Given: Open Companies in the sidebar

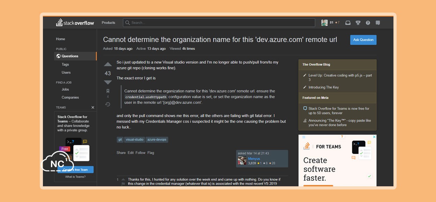Looking at the screenshot, I should click(70, 98).
